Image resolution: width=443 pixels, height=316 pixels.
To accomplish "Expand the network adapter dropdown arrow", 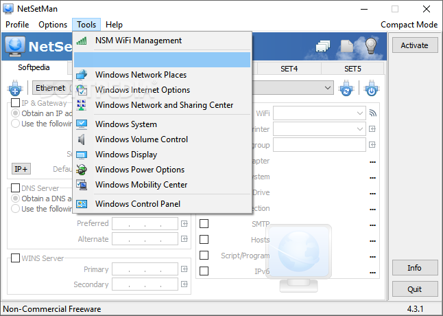I will 327,88.
